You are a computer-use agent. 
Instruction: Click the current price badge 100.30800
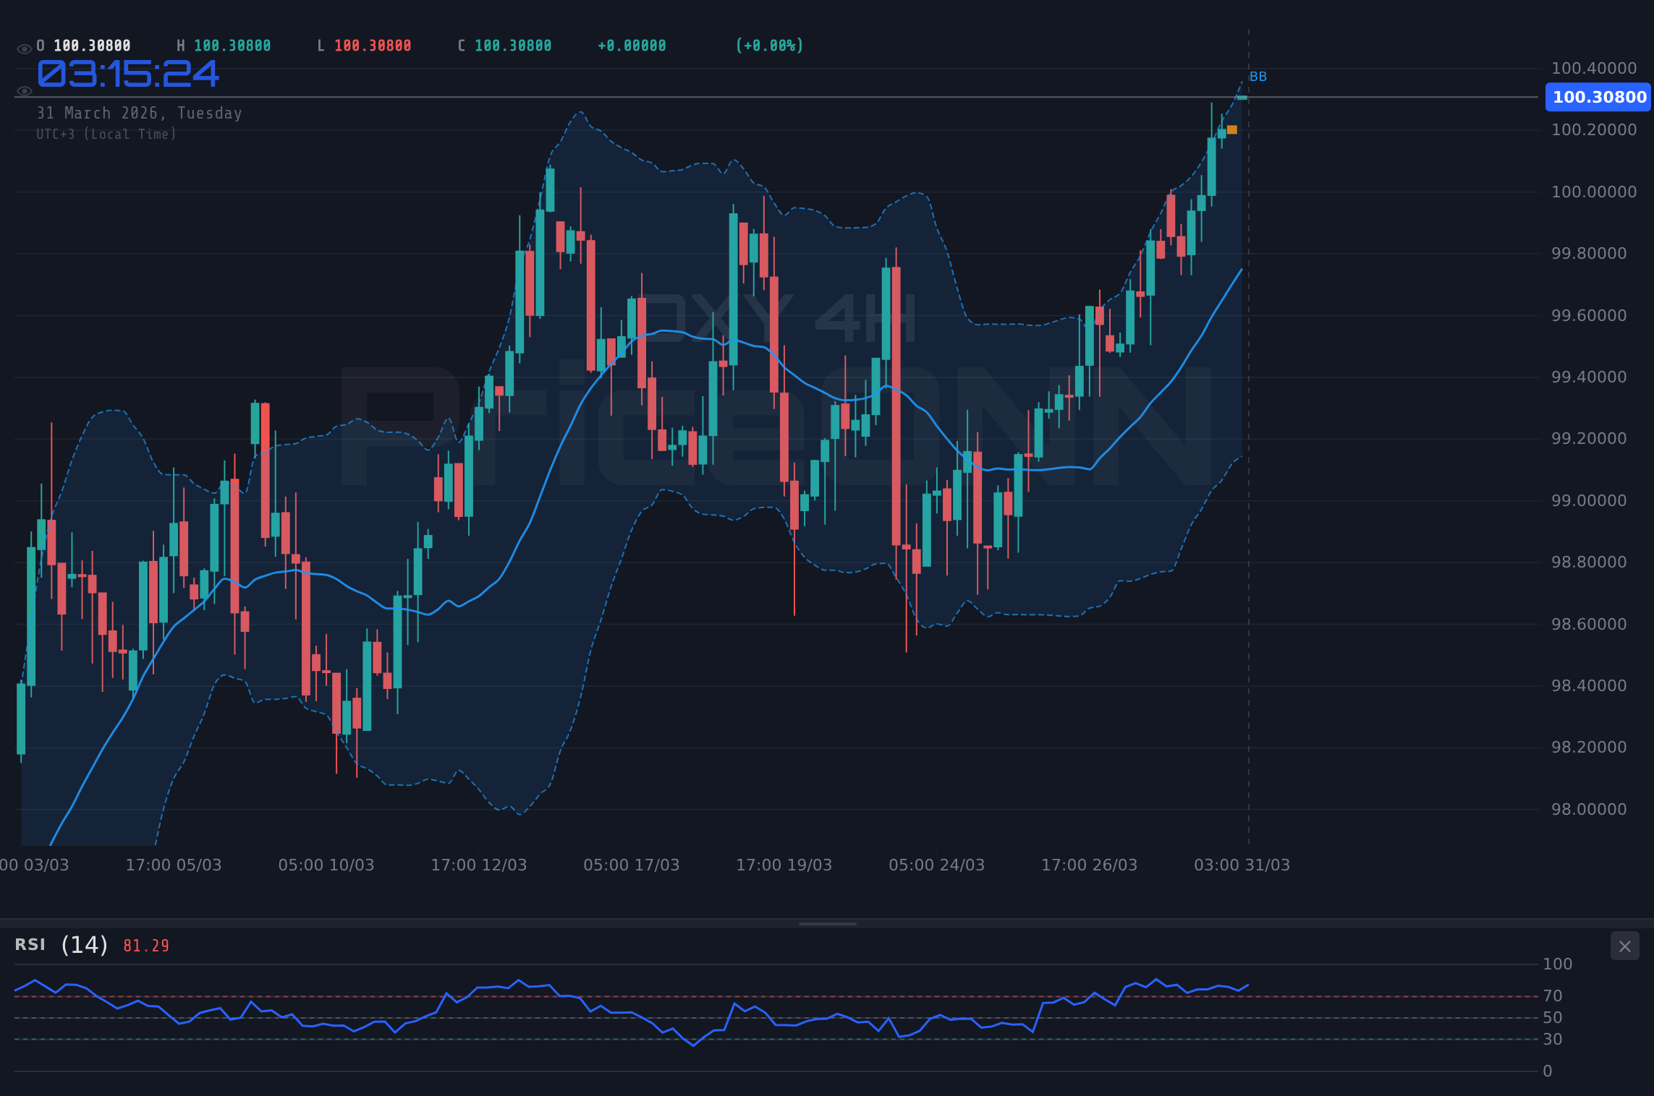point(1597,98)
